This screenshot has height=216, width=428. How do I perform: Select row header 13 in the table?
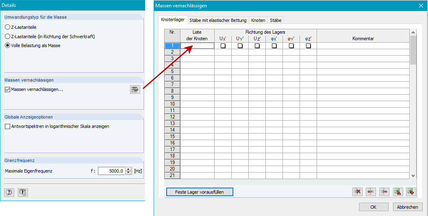(x=172, y=123)
